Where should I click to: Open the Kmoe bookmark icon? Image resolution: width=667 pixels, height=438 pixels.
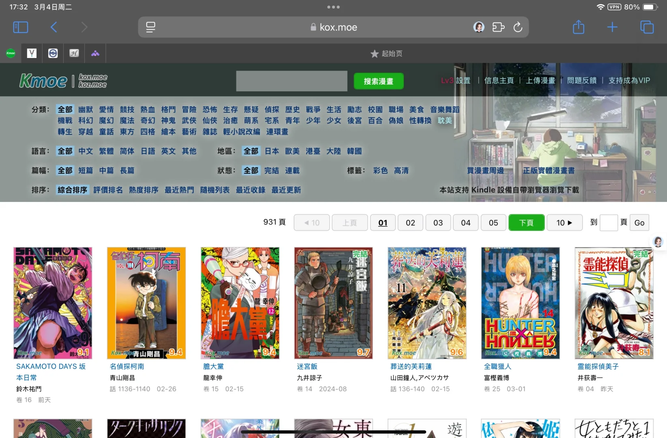tap(10, 53)
